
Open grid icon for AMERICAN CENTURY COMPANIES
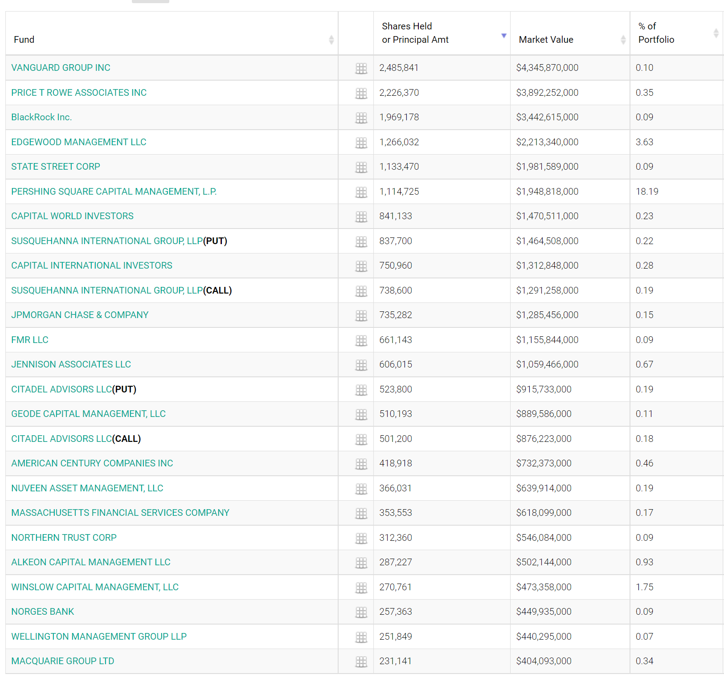click(x=361, y=464)
